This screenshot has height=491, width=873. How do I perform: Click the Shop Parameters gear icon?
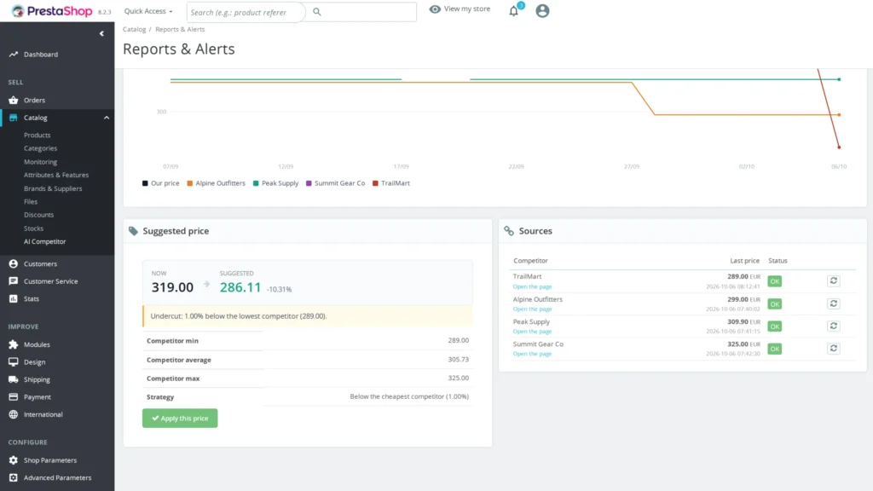coord(14,460)
